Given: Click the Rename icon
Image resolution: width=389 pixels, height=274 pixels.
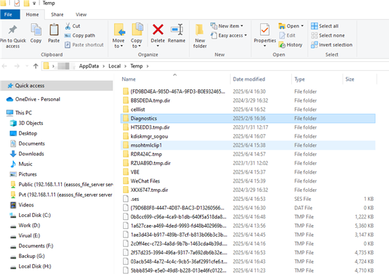Looking at the screenshot, I should (177, 30).
